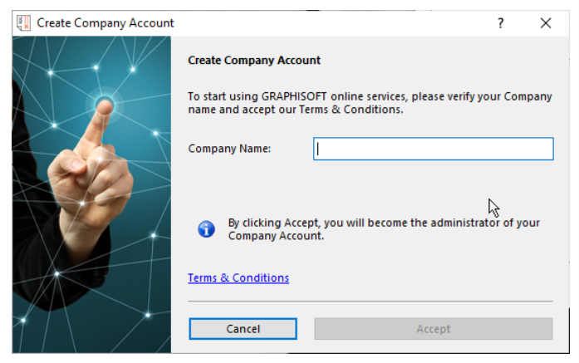Focus the Company Name text field

pyautogui.click(x=433, y=149)
